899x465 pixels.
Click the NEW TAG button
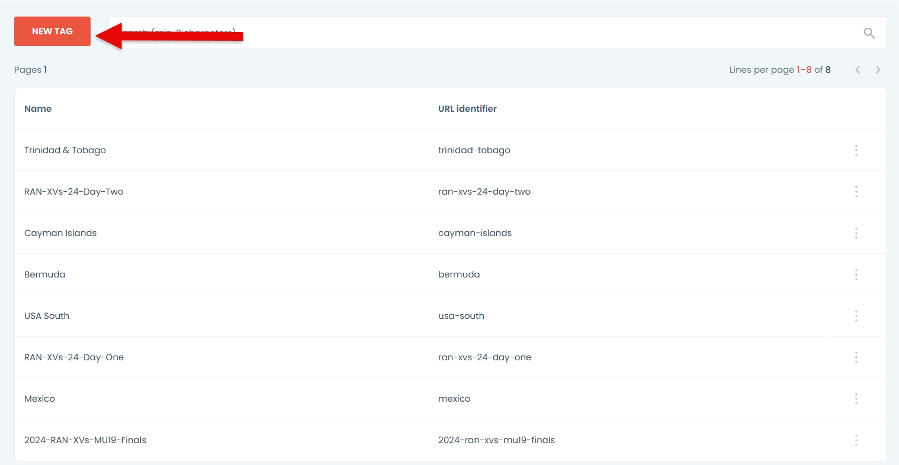click(x=52, y=31)
